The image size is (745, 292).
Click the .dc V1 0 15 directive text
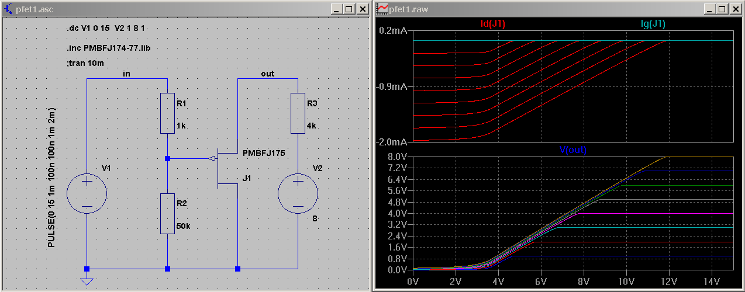[106, 29]
